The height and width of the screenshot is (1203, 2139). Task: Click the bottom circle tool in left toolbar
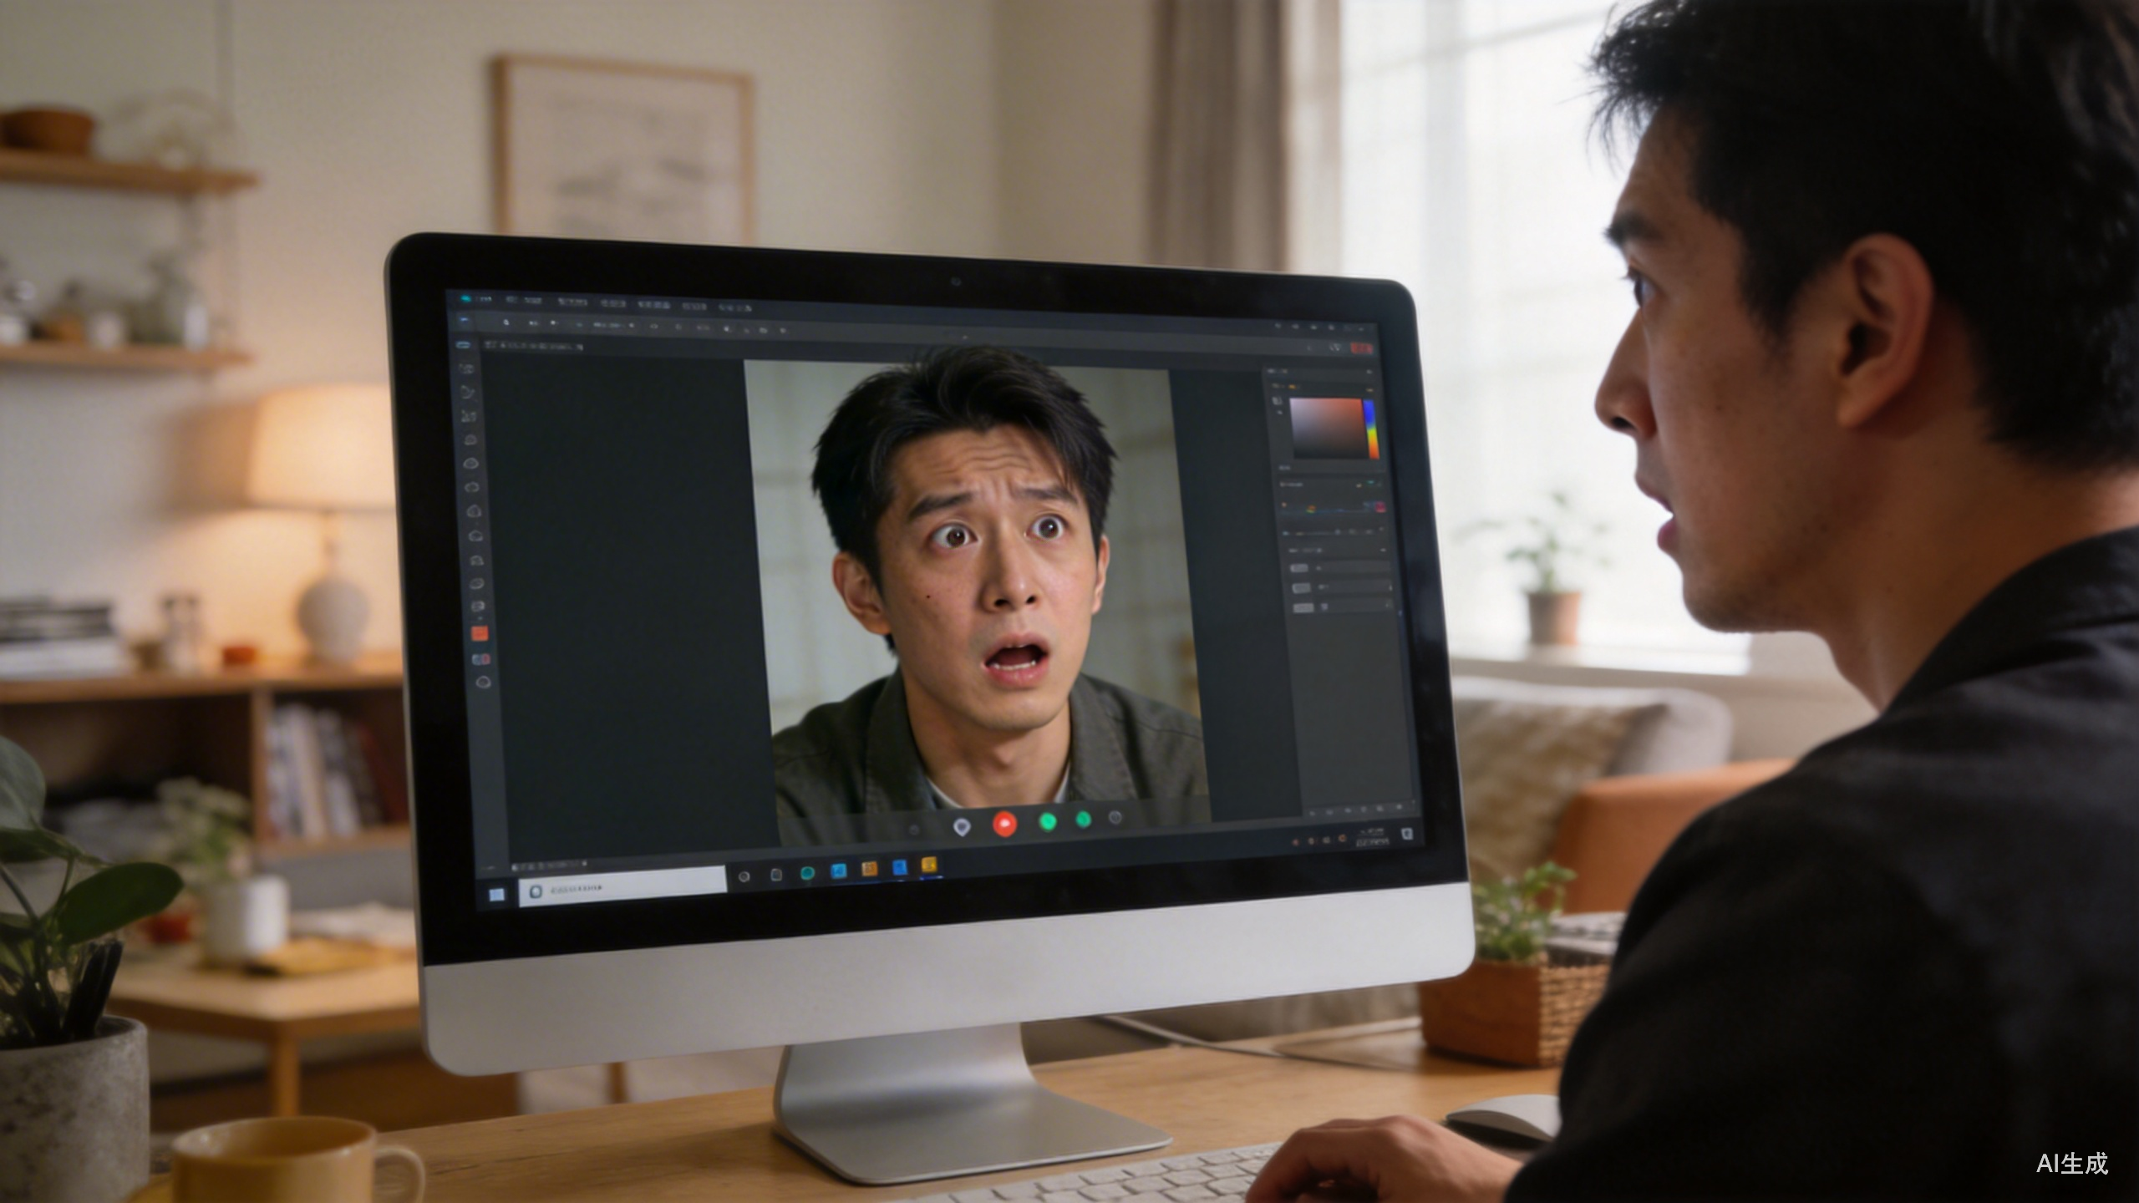482,683
